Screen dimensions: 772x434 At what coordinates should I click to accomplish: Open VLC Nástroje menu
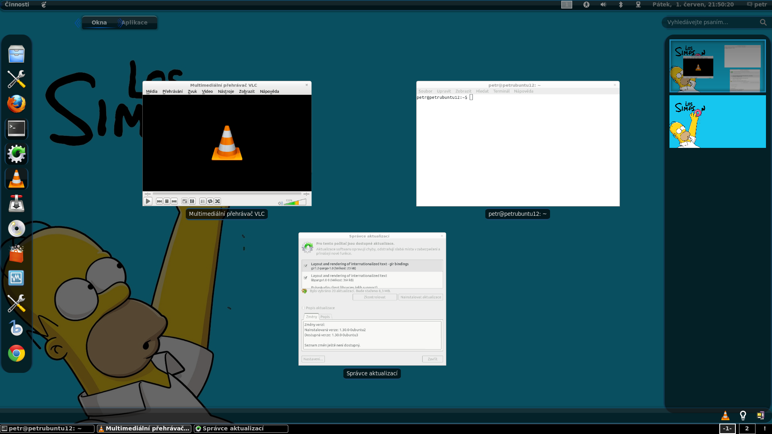(x=226, y=91)
